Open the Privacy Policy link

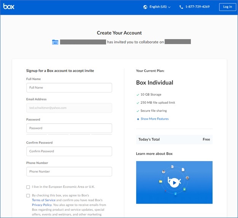pos(42,205)
